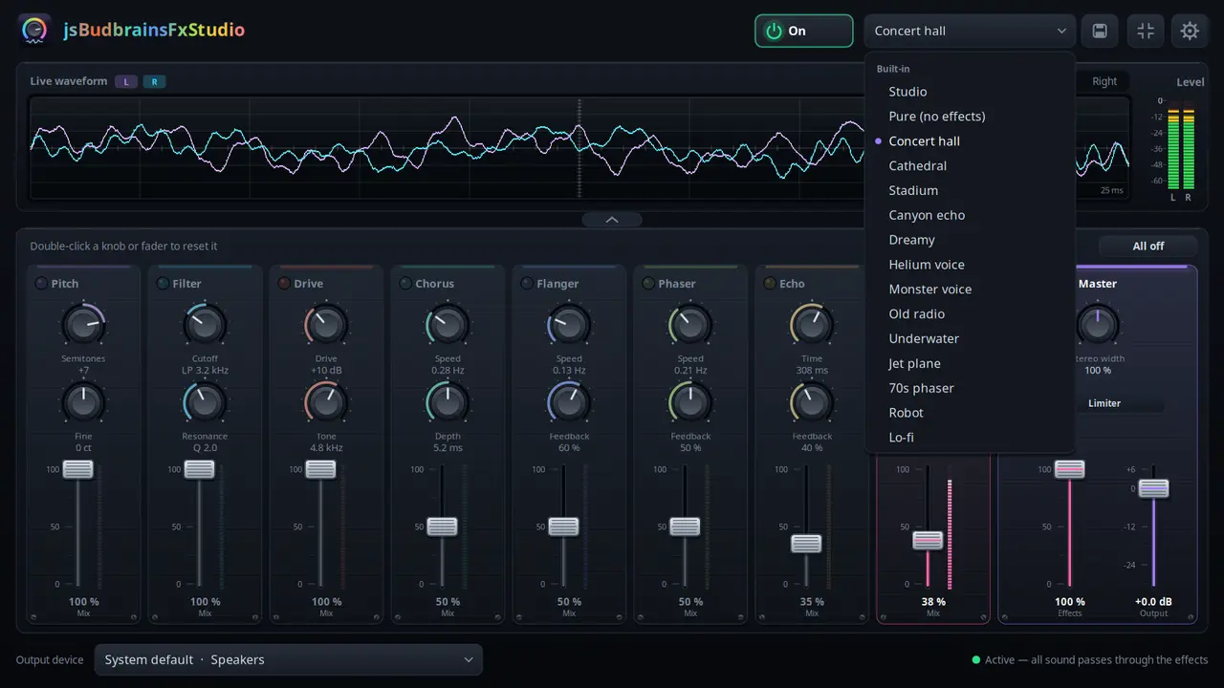Click the Flanger Feedback knob
The image size is (1224, 688).
coord(569,403)
